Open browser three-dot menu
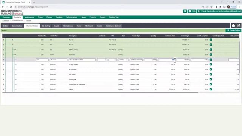 [239, 7]
